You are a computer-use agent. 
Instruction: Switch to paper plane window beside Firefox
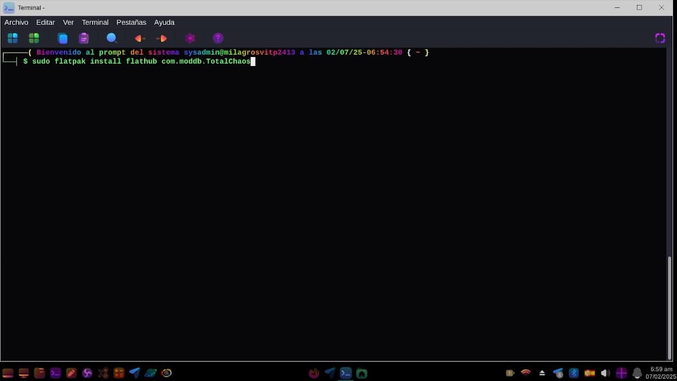point(330,373)
